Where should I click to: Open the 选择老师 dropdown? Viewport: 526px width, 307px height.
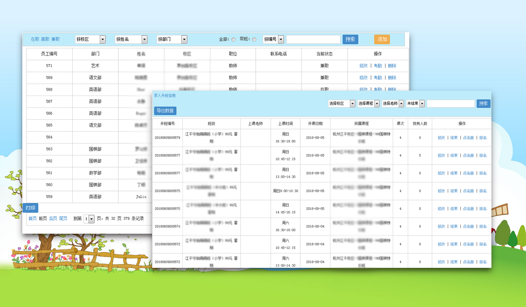[401, 103]
